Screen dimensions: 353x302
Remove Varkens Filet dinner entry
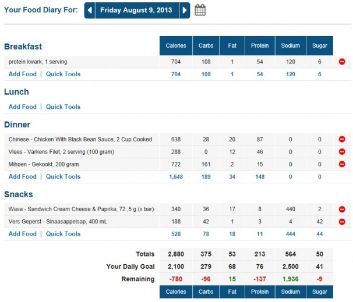click(x=342, y=152)
